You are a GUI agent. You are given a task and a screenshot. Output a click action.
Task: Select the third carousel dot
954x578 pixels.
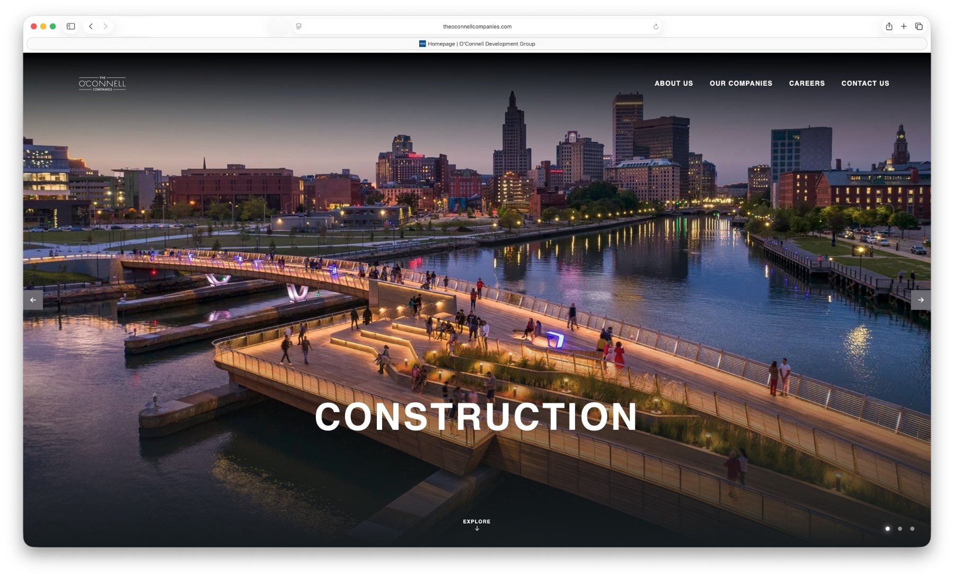912,529
